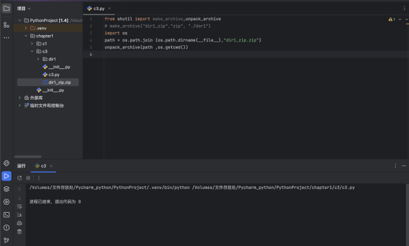Screen dimensions: 409x246
Task: Open more run actions vertical dots
Action: pos(38,178)
